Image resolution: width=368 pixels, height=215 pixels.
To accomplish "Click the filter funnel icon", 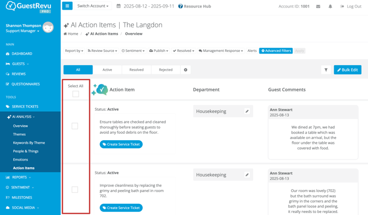I will click(x=326, y=70).
